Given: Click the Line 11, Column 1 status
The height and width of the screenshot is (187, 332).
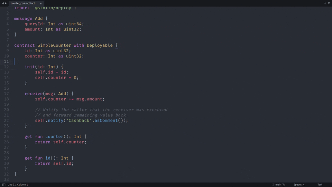Looking at the screenshot, I should point(18,185).
